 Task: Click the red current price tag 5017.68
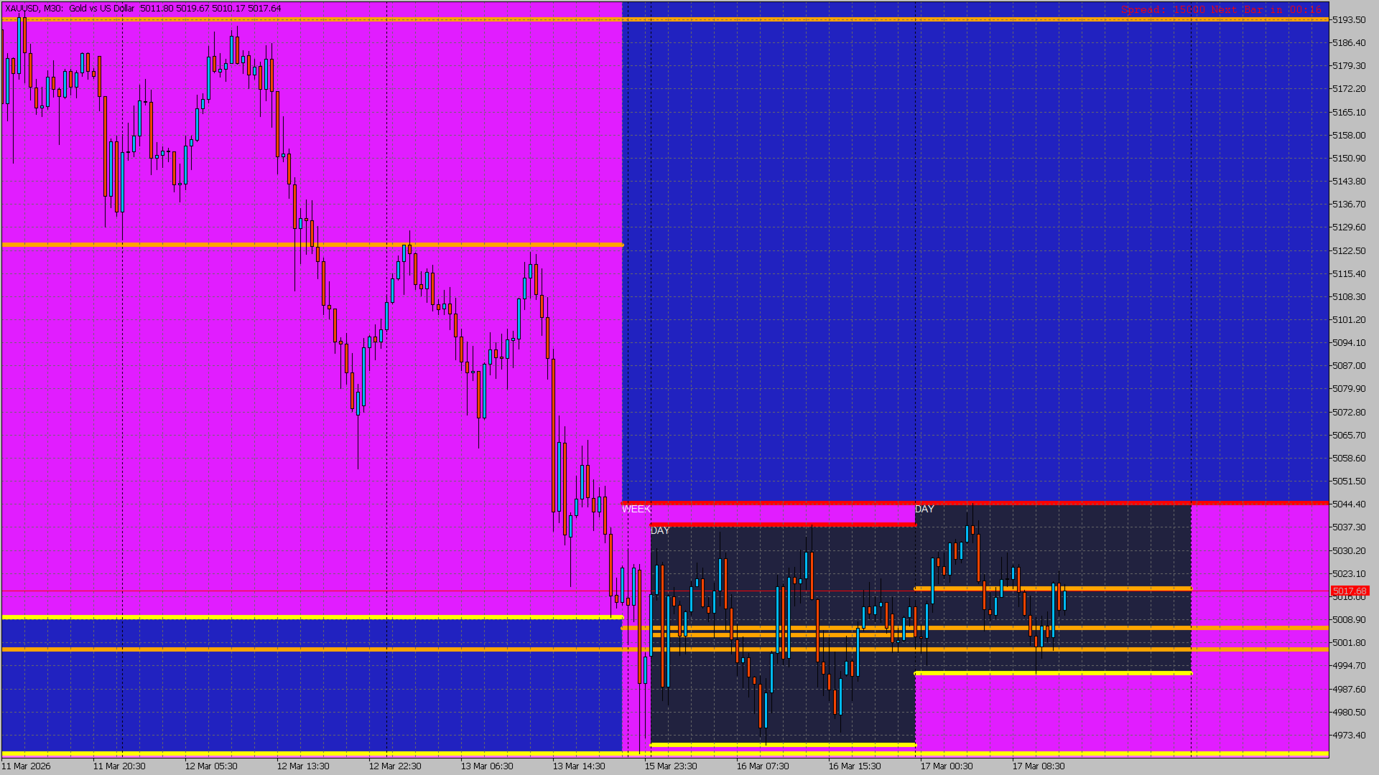click(x=1349, y=591)
